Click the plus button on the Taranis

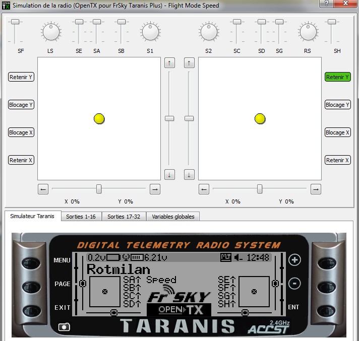pos(294,260)
